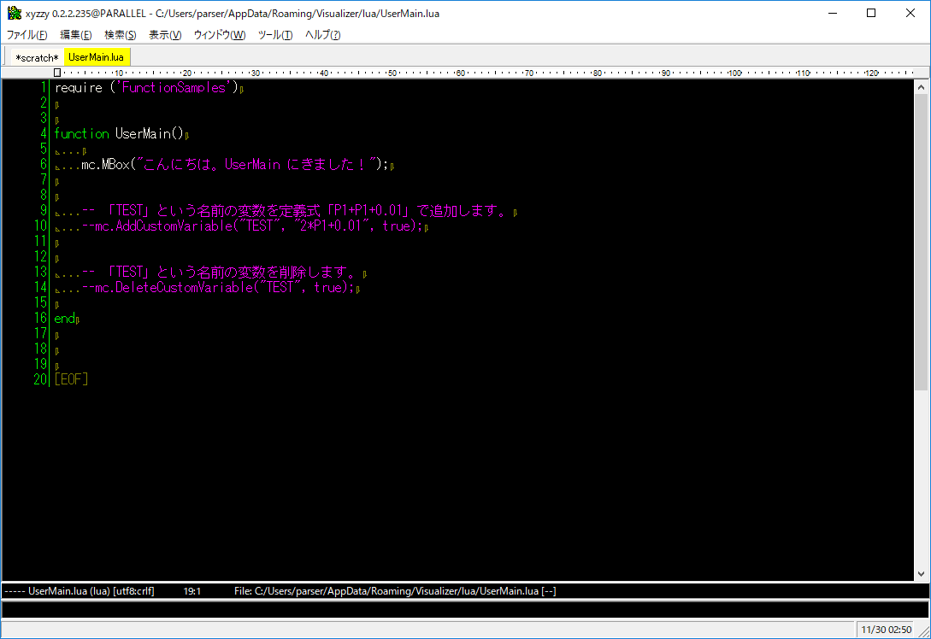
Task: Open the ファイル(F) menu
Action: click(x=27, y=35)
